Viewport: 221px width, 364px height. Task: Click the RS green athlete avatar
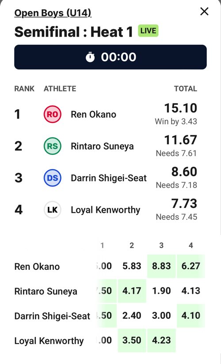click(53, 146)
